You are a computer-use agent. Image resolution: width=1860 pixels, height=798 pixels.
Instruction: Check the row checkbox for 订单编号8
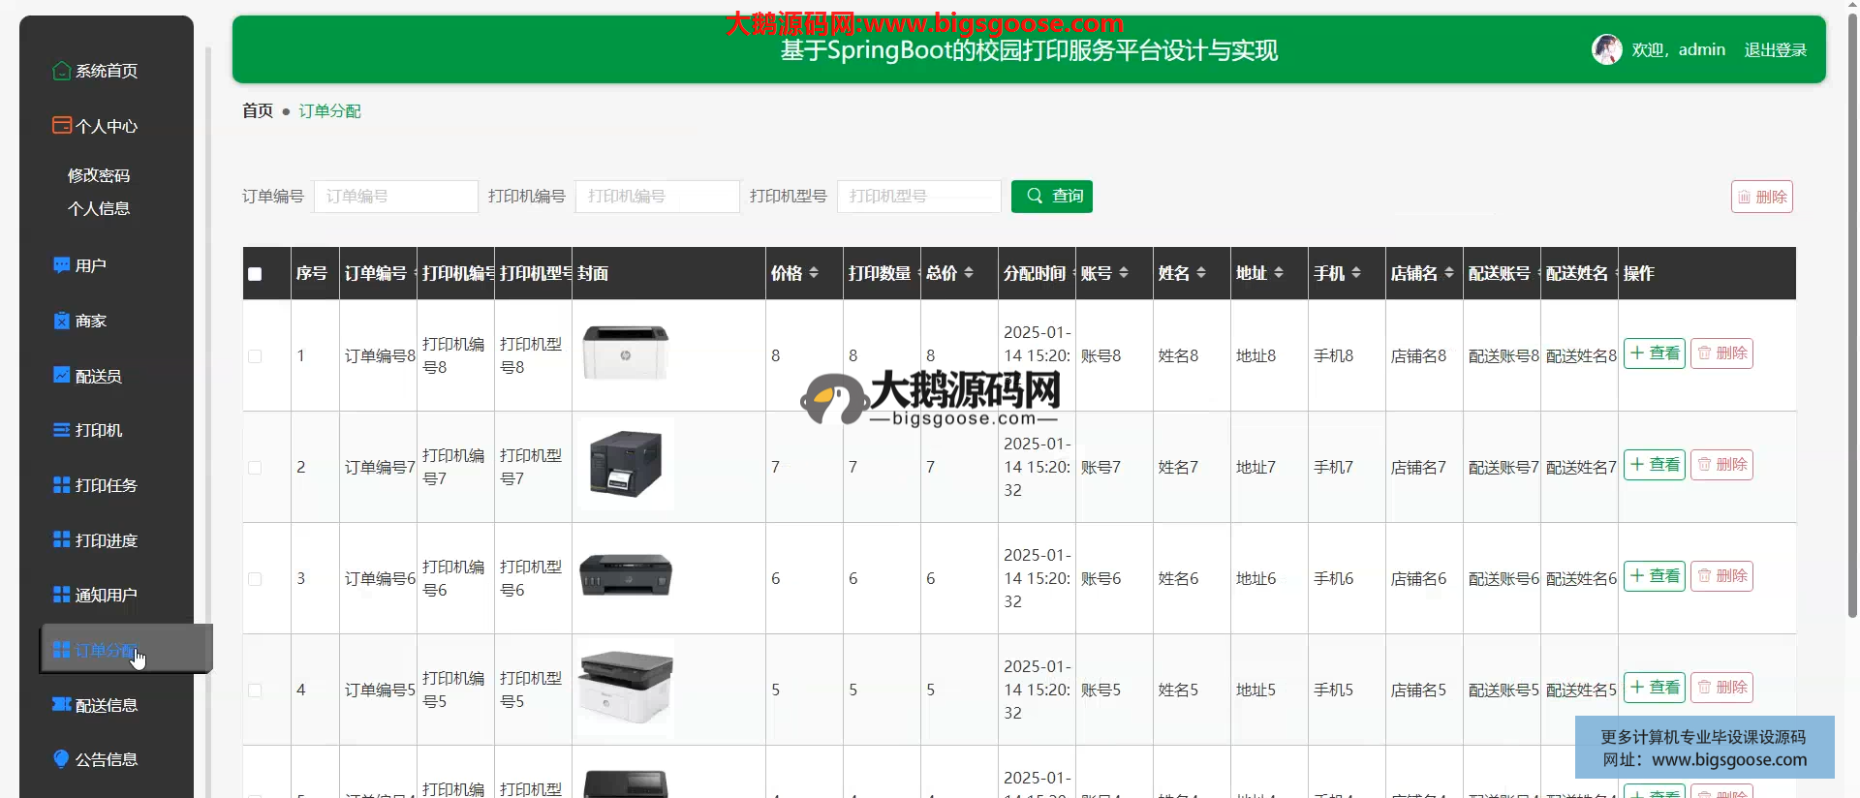[x=255, y=356]
